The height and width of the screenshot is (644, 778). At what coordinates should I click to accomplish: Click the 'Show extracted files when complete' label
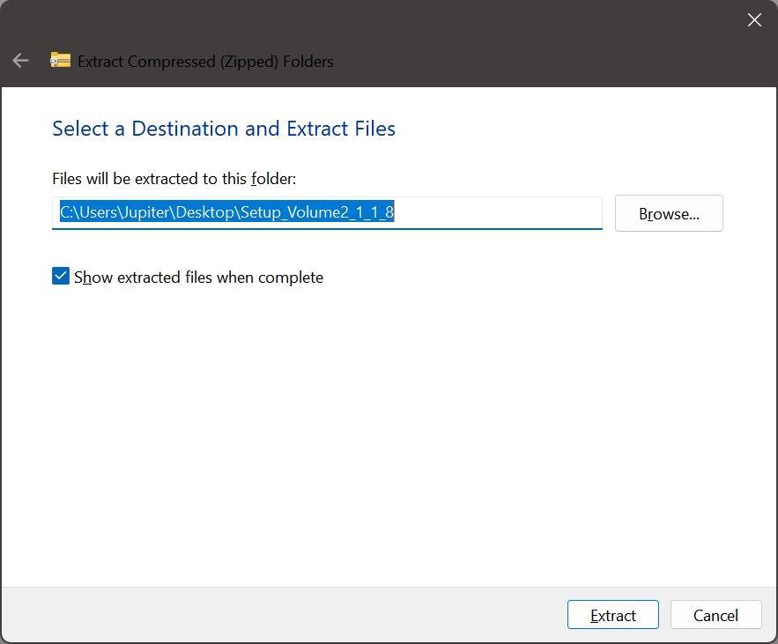(198, 278)
